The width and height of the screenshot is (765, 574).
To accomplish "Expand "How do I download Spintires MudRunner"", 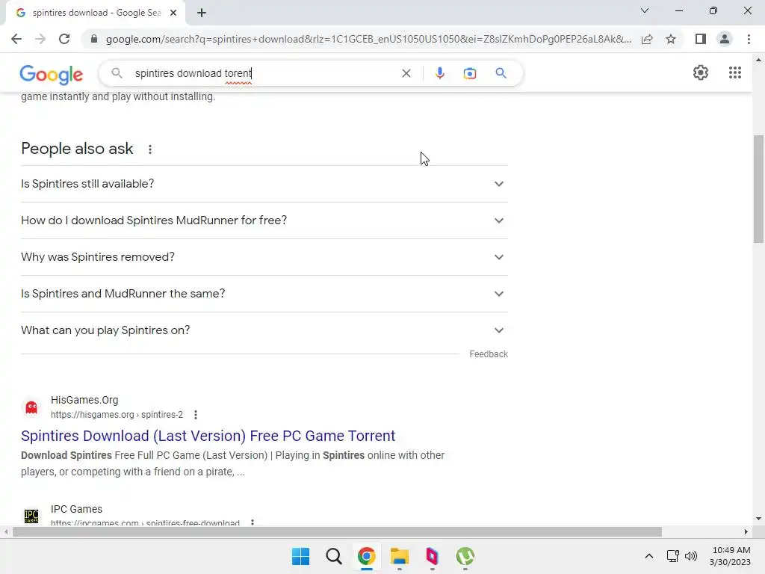I will (264, 220).
